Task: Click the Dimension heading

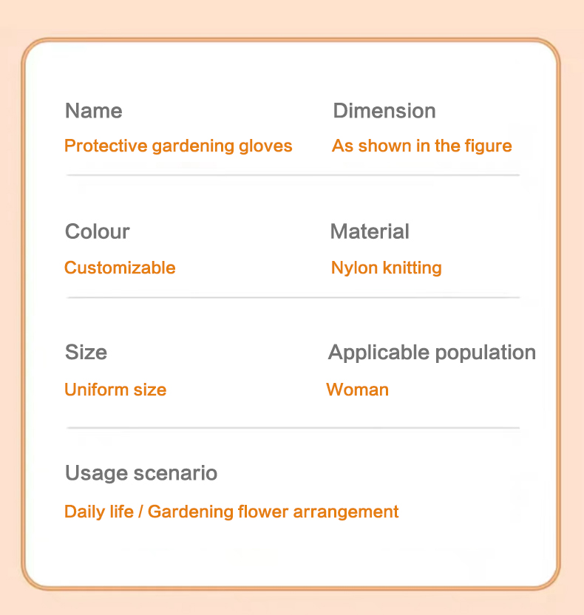Action: click(384, 111)
